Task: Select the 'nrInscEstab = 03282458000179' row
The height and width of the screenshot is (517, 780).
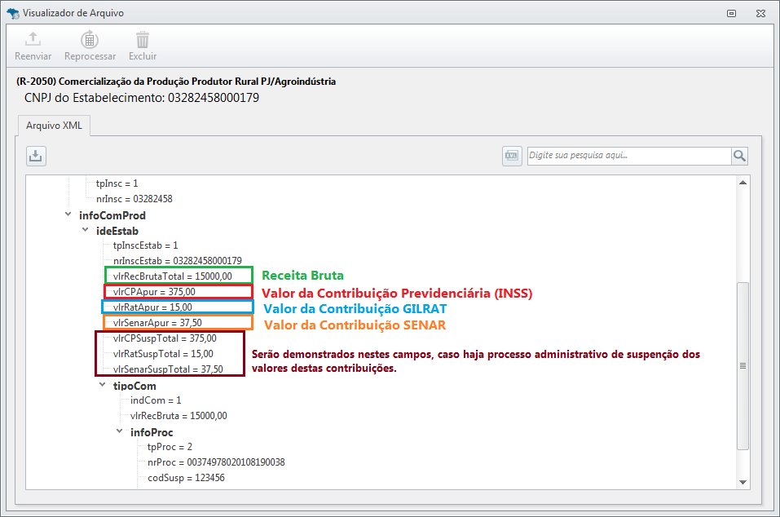Action: click(x=178, y=261)
